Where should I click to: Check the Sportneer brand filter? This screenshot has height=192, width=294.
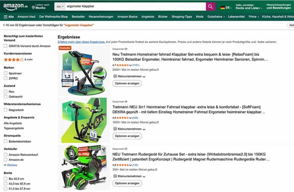[x=6, y=73]
